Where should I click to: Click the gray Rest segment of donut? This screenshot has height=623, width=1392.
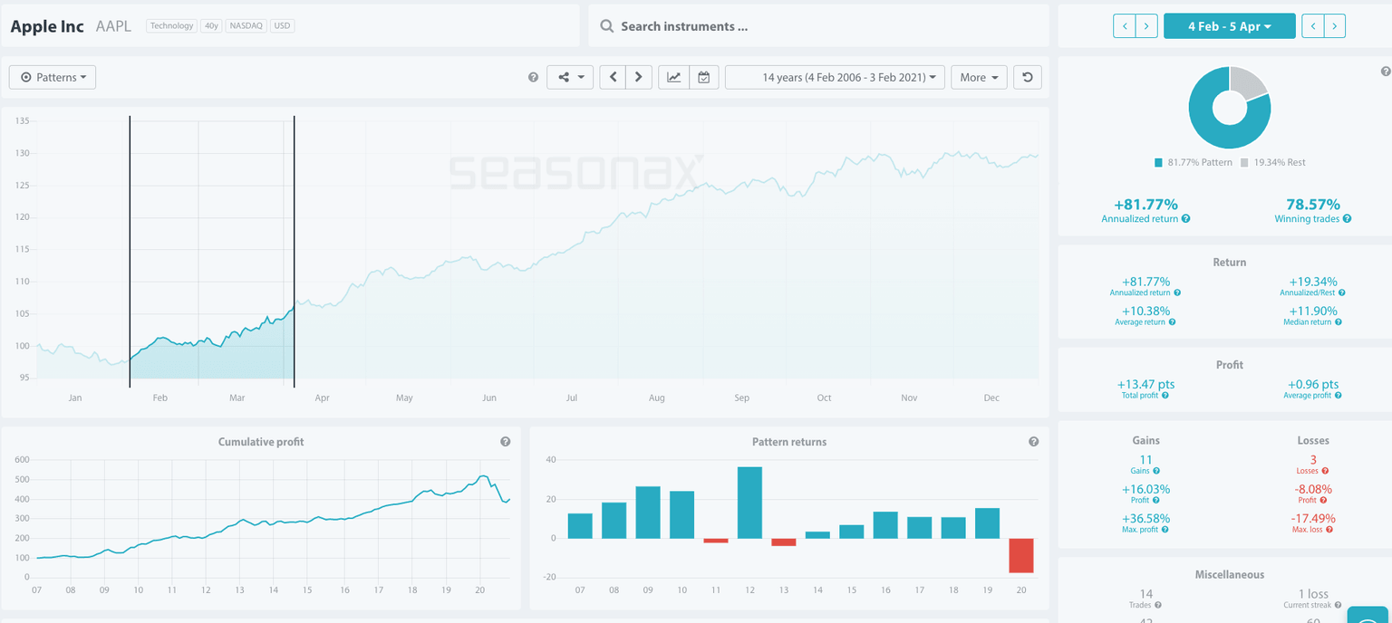point(1251,82)
